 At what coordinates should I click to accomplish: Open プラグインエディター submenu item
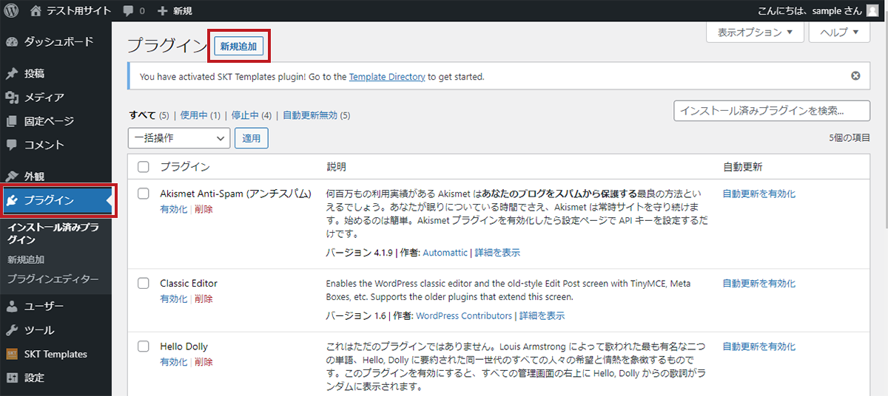(x=53, y=279)
